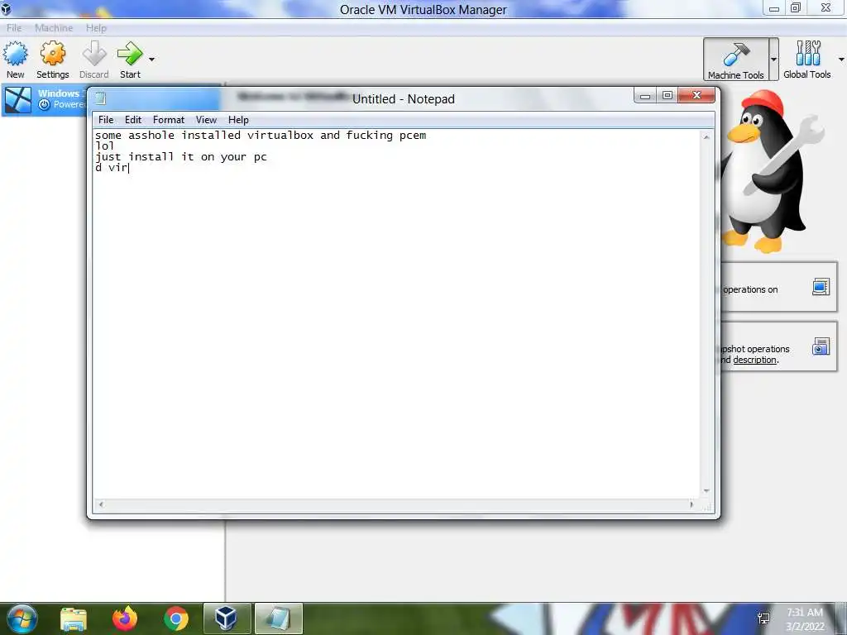Click Notepad horizontal scrollbar left arrow

pyautogui.click(x=100, y=504)
